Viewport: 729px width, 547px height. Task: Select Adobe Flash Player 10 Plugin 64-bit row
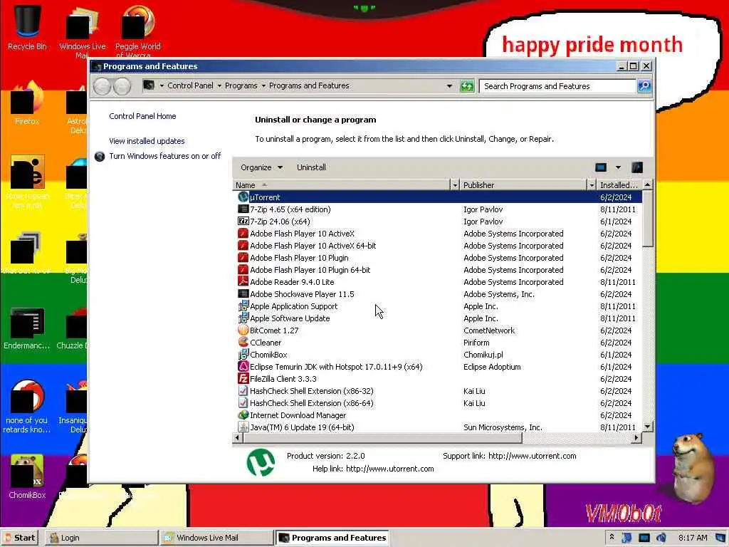coord(437,270)
